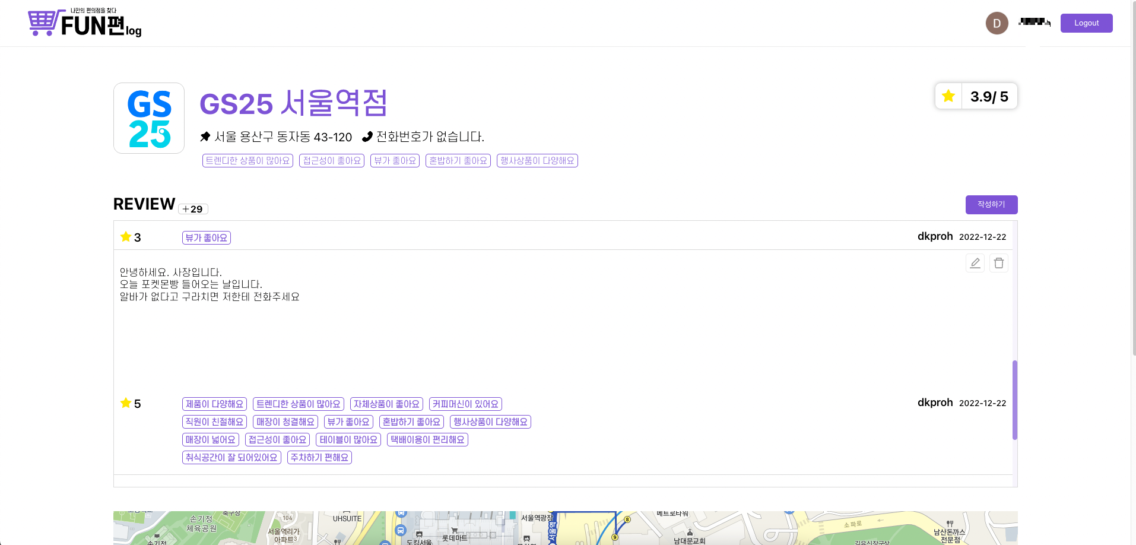Screen dimensions: 1136x545
Task: Select the store tag 접근성이 좋아요 under the address
Action: (x=332, y=160)
